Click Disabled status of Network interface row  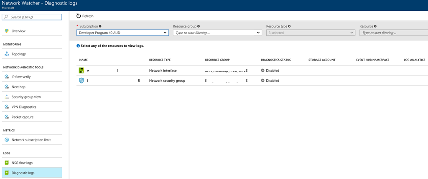click(x=272, y=71)
